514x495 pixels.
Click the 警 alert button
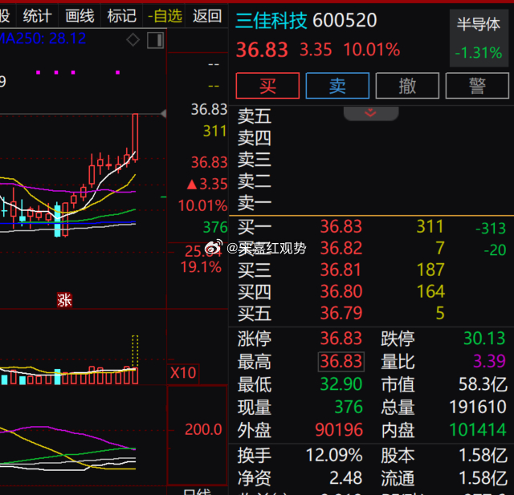[477, 86]
